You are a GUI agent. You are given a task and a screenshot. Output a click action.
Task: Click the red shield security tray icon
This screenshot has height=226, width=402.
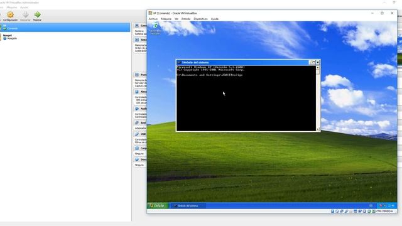pos(381,205)
